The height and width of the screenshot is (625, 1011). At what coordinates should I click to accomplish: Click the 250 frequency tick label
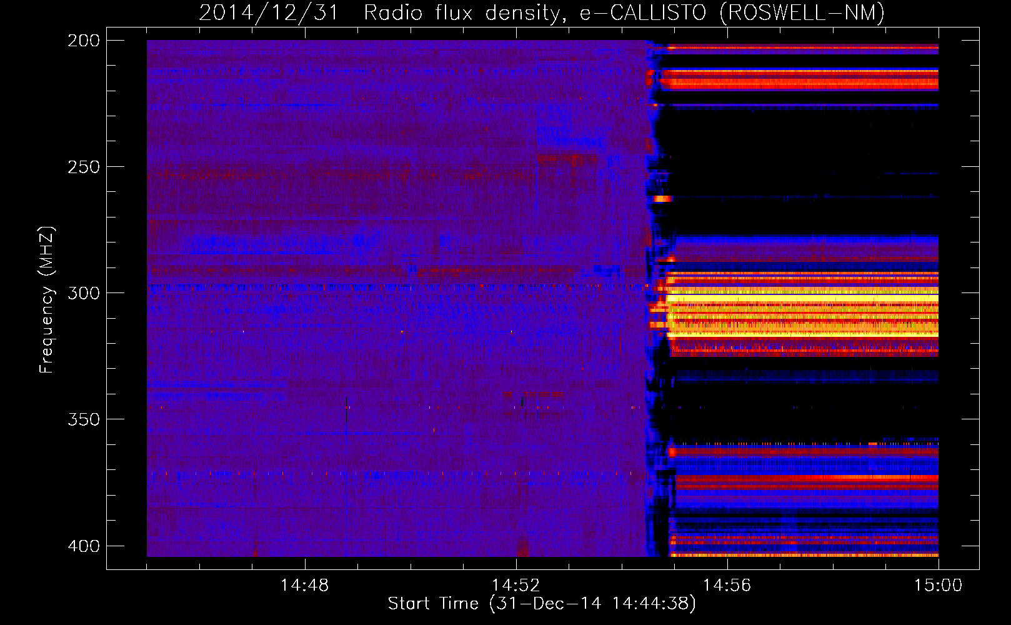pos(84,167)
